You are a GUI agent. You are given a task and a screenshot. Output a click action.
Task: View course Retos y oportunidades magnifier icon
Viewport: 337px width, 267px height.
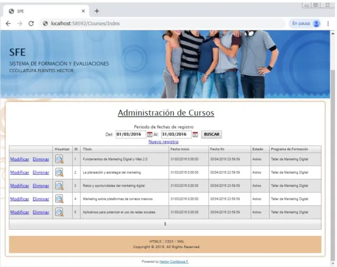point(60,186)
